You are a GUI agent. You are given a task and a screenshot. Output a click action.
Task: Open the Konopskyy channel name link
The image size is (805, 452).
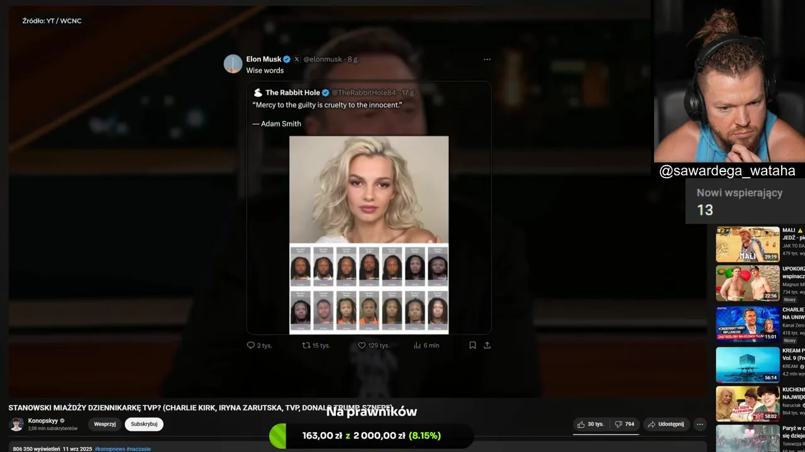[43, 421]
